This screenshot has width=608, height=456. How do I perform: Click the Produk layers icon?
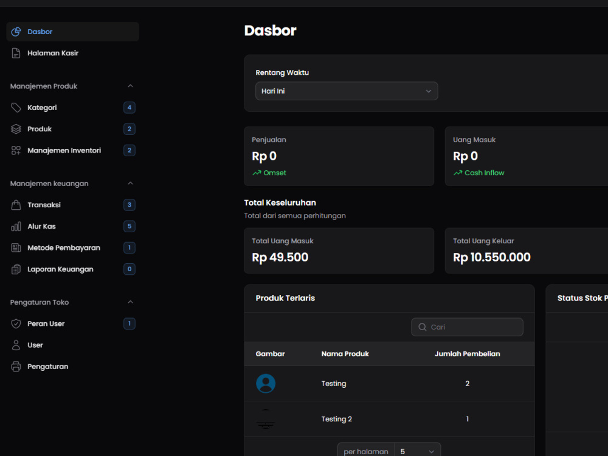16,129
